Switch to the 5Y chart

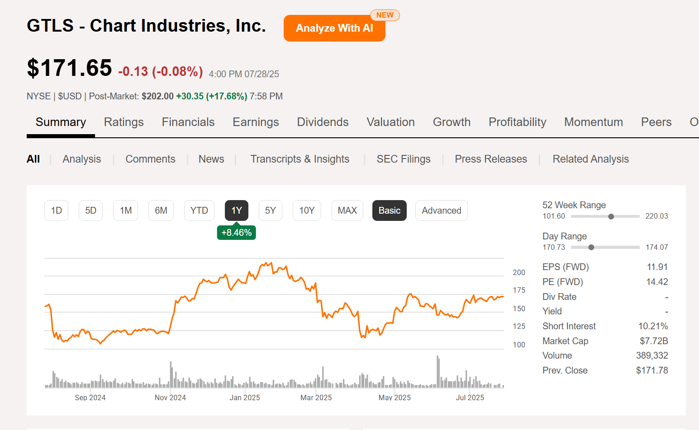point(270,210)
